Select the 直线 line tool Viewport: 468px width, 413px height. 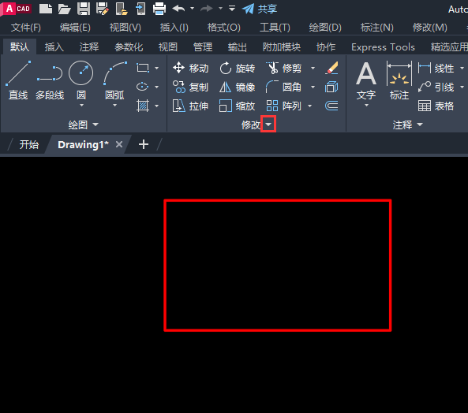pyautogui.click(x=18, y=80)
